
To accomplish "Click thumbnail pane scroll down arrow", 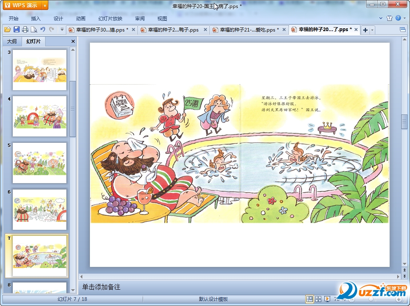I will (73, 290).
